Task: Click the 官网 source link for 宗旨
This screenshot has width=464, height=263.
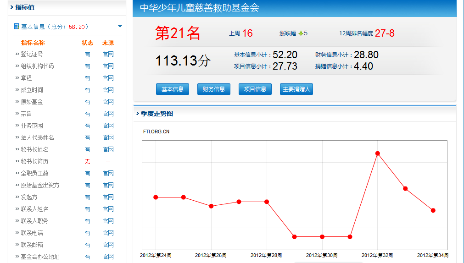Action: [108, 114]
